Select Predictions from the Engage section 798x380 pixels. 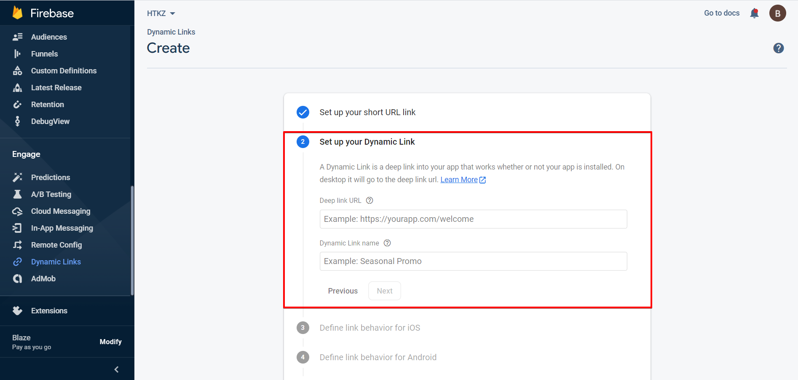point(50,178)
